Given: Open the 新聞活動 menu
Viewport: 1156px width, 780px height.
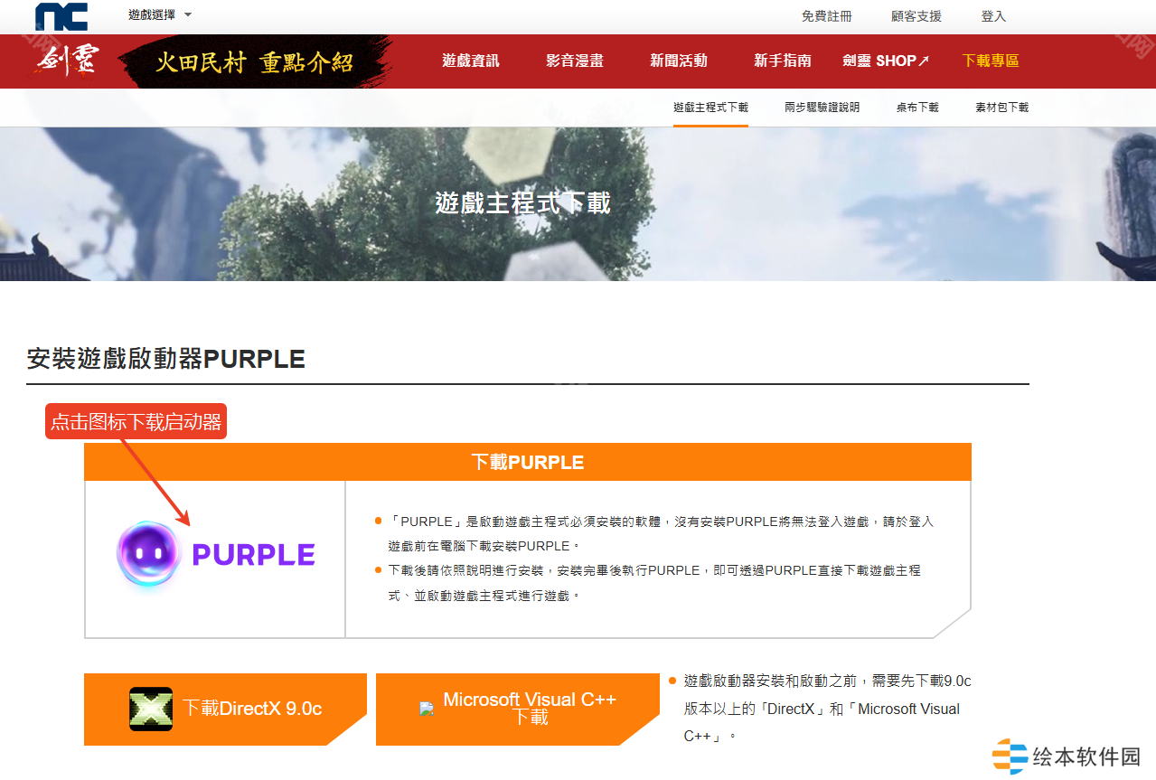Looking at the screenshot, I should tap(678, 61).
